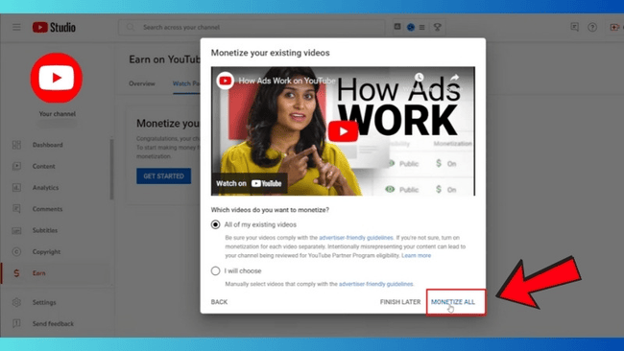Click the channel avatar picture

(57, 78)
